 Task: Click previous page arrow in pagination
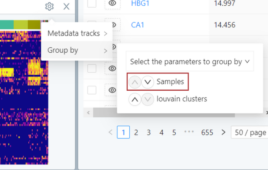pos(110,132)
